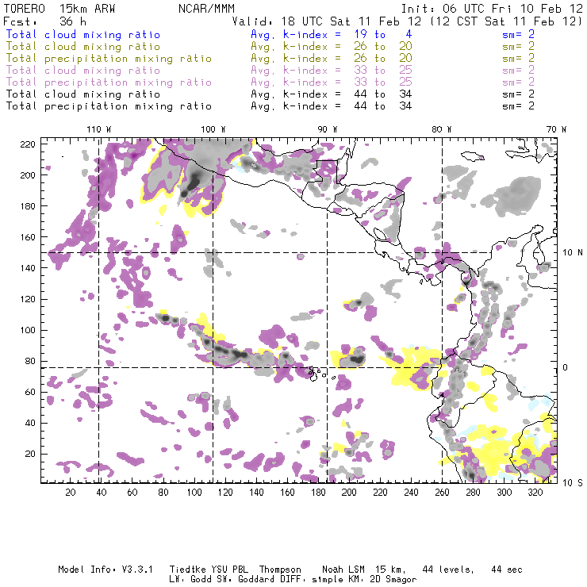Viewport: 587px width, 587px height.
Task: Click '100' on the vertical axis
Action: coord(28,330)
